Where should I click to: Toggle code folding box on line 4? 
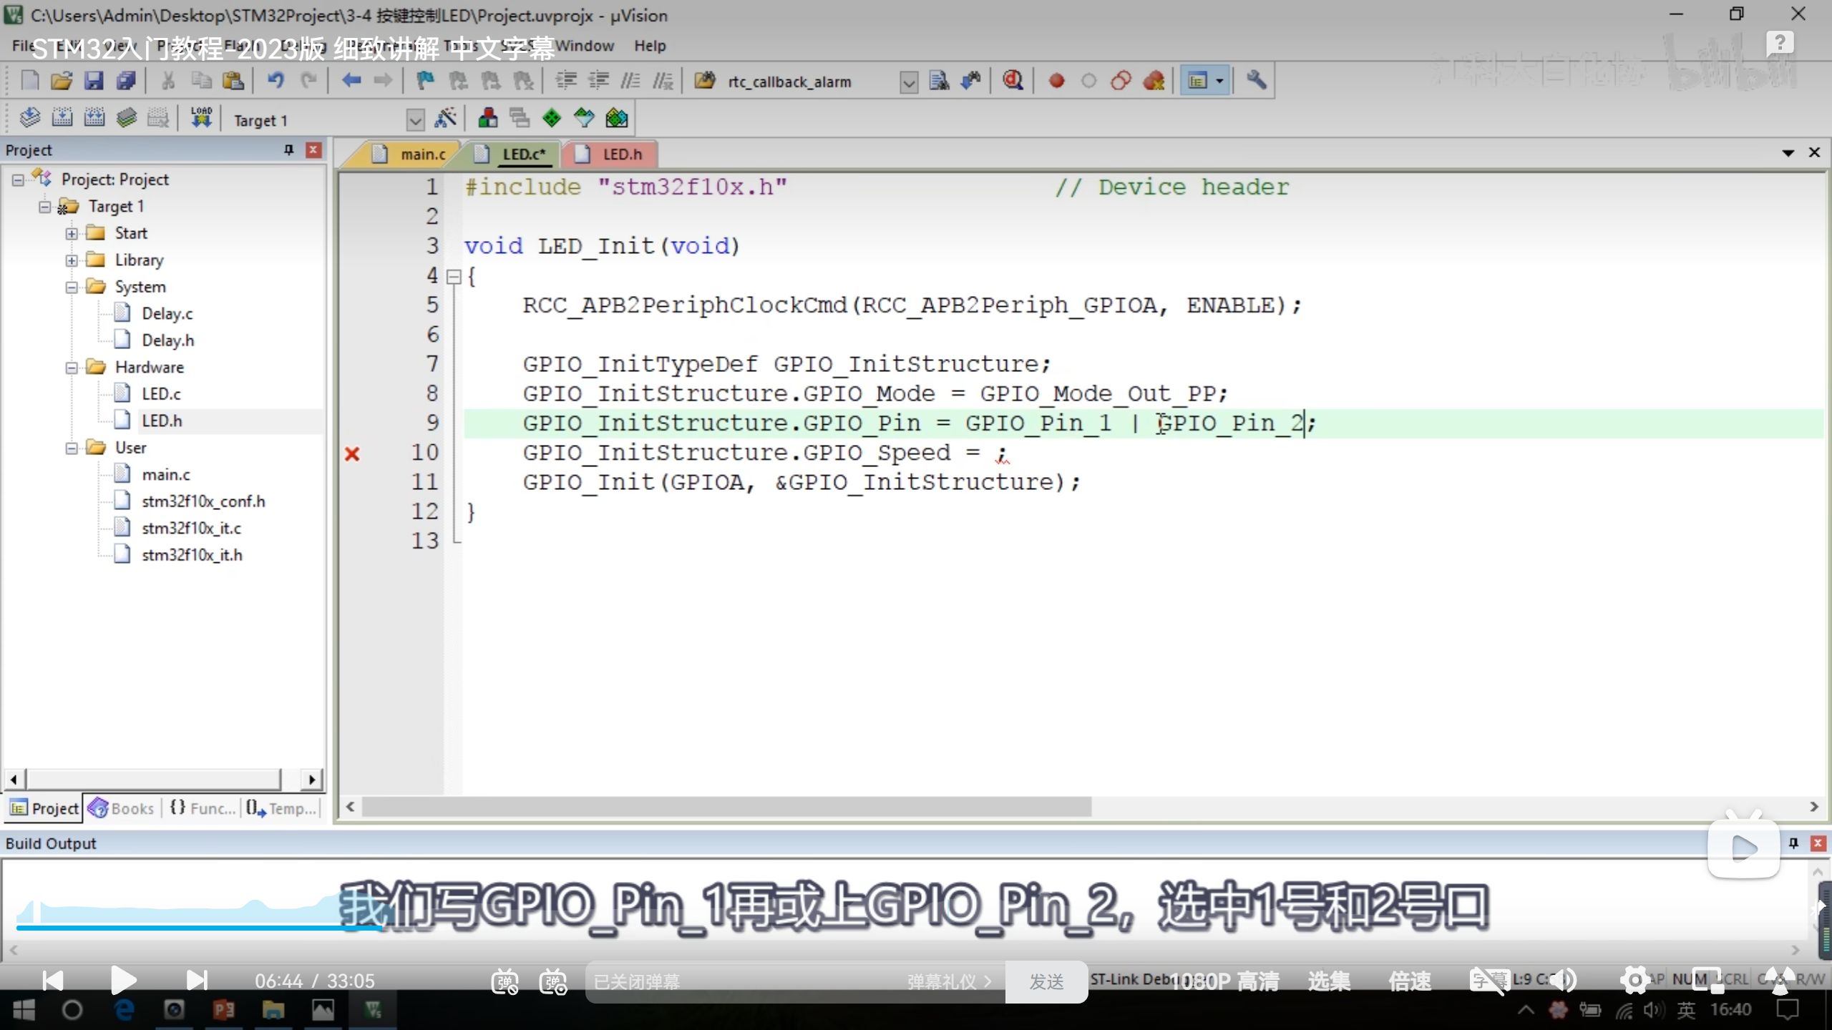(454, 277)
